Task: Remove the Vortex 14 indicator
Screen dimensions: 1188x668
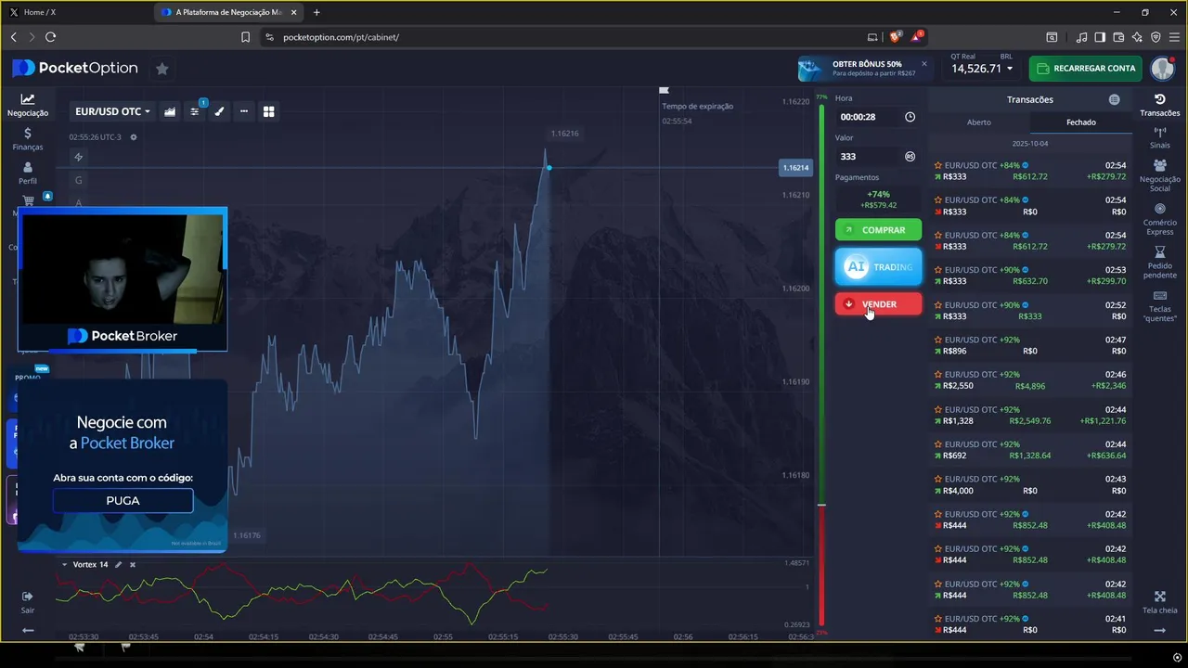Action: [x=133, y=565]
